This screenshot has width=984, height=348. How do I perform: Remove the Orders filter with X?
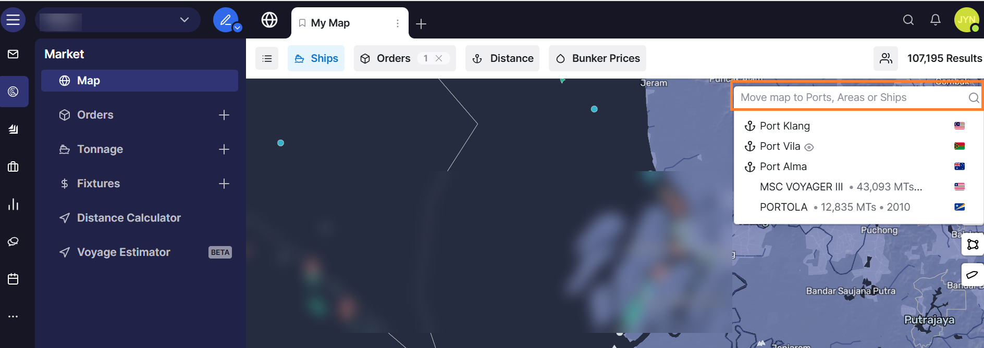point(439,58)
